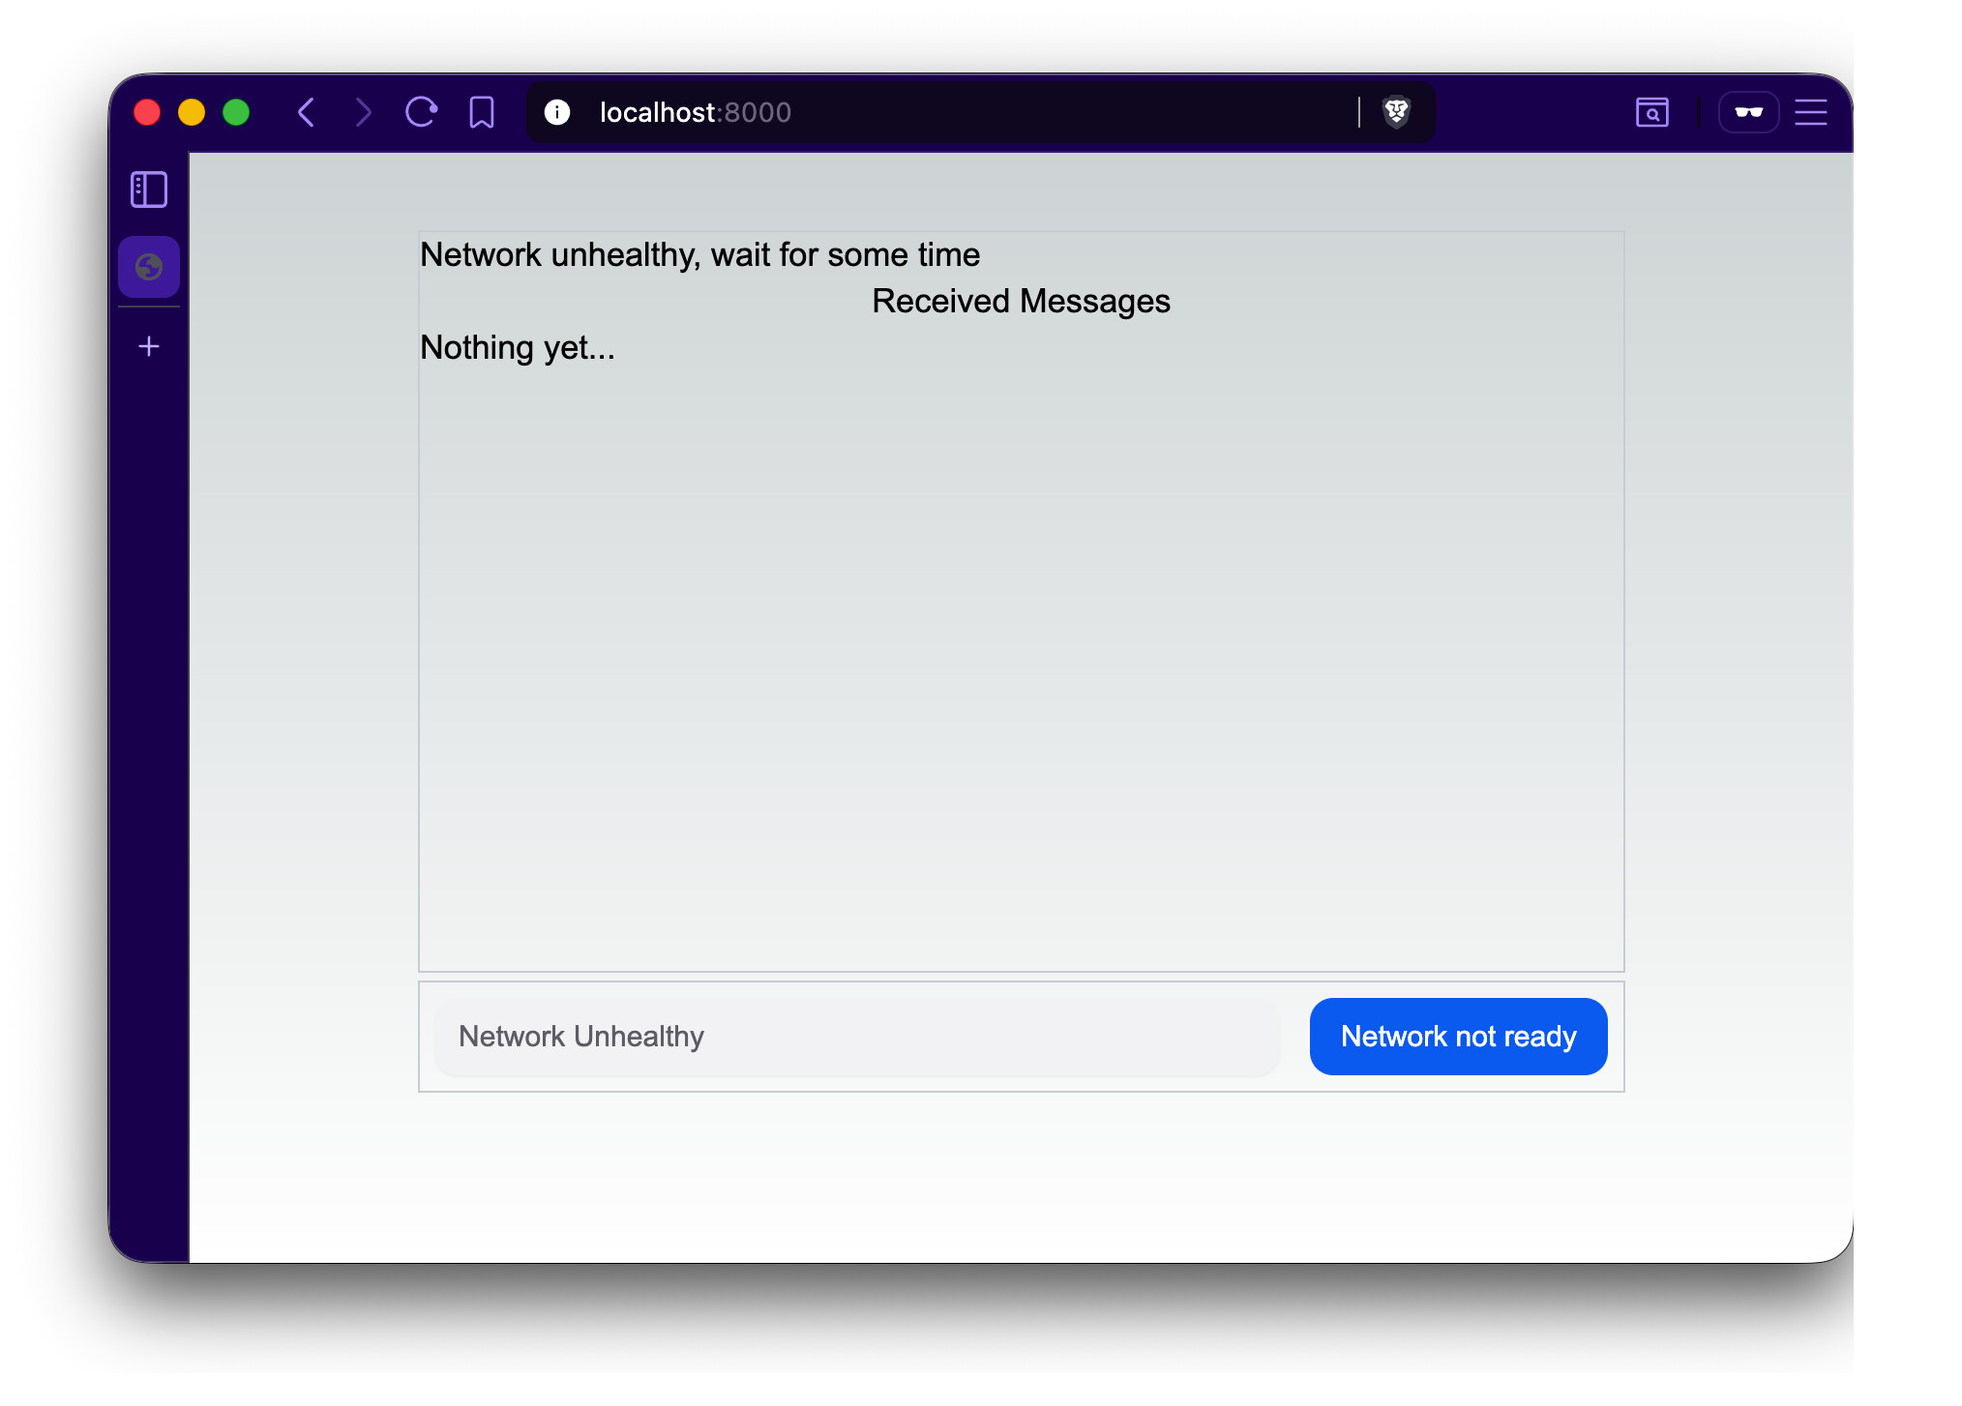Bookmark this page
This screenshot has width=1962, height=1406.
click(481, 112)
